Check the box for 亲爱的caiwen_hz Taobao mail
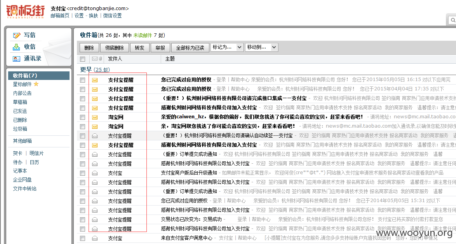456x244 pixels. pos(83,117)
